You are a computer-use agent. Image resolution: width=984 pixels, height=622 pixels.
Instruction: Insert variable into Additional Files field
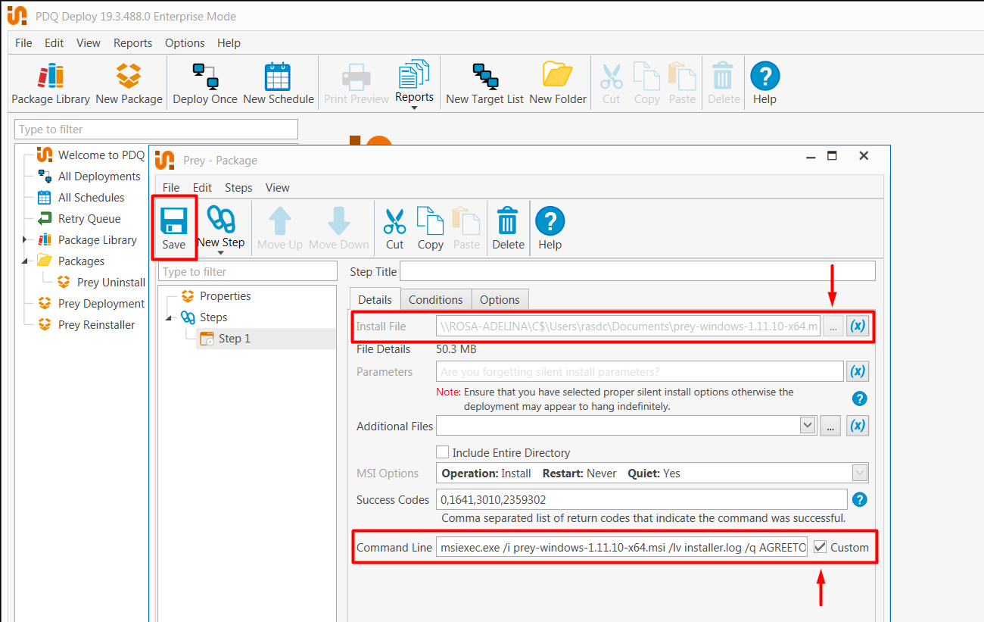(857, 426)
